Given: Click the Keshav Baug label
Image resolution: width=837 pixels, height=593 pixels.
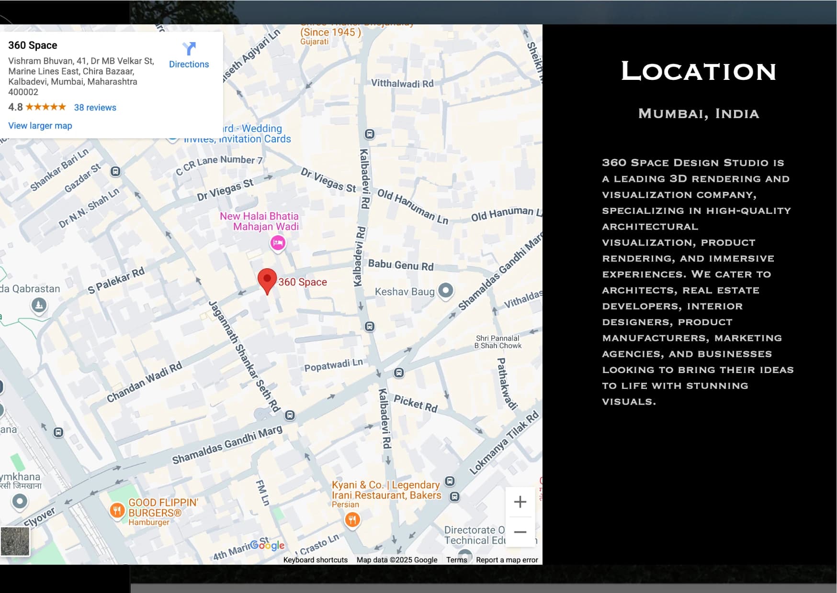Looking at the screenshot, I should point(405,292).
